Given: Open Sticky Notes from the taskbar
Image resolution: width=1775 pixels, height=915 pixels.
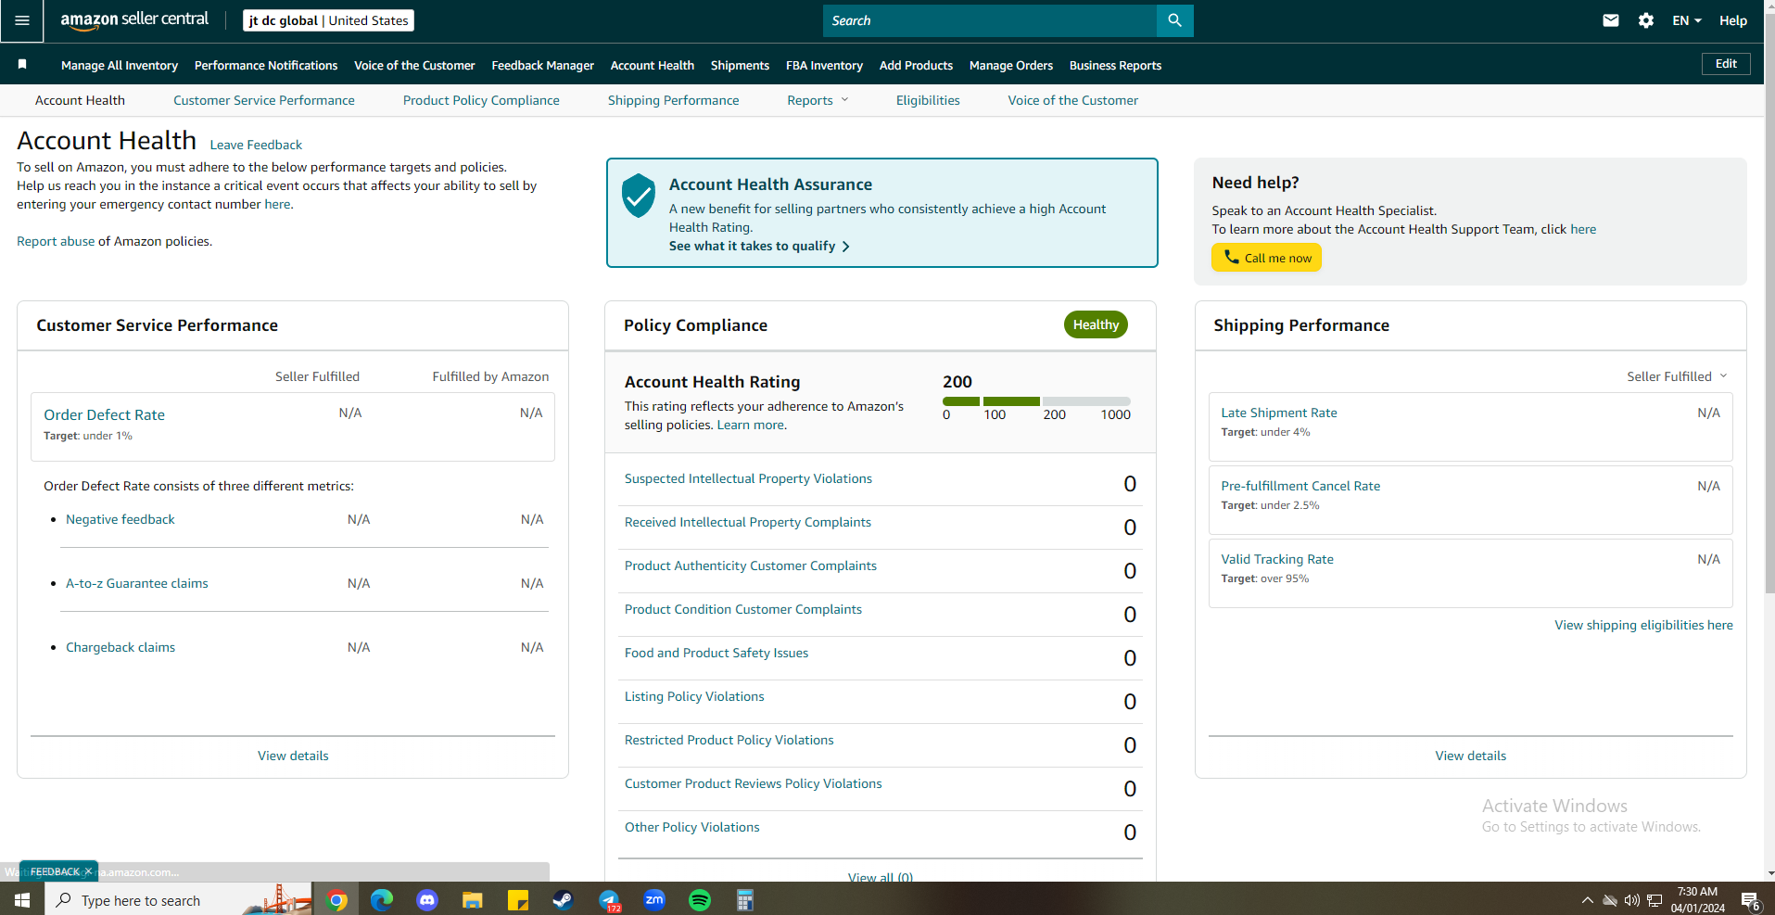Looking at the screenshot, I should pyautogui.click(x=518, y=900).
